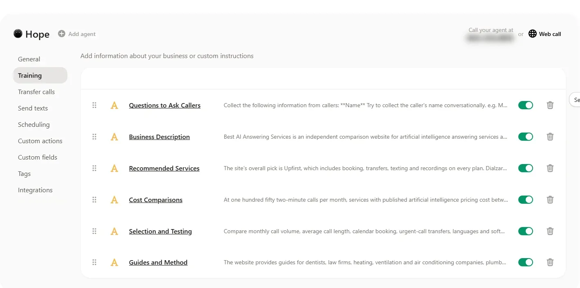Click the 'Call your agent at' label

(x=491, y=30)
